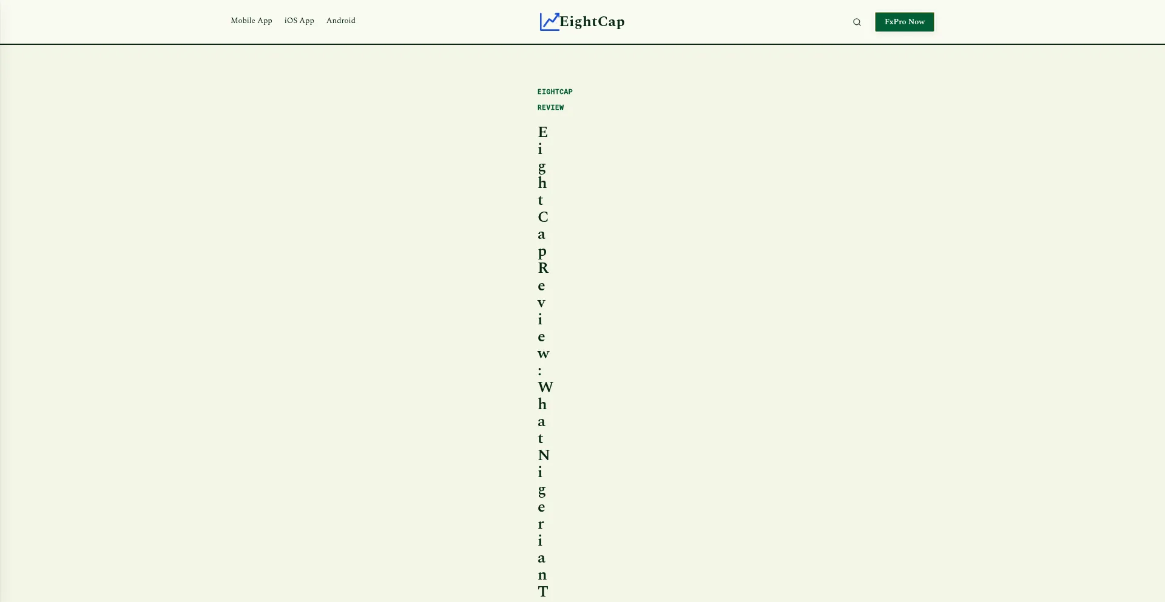The width and height of the screenshot is (1165, 602).
Task: Click the REVIEW category label
Action: coord(550,107)
